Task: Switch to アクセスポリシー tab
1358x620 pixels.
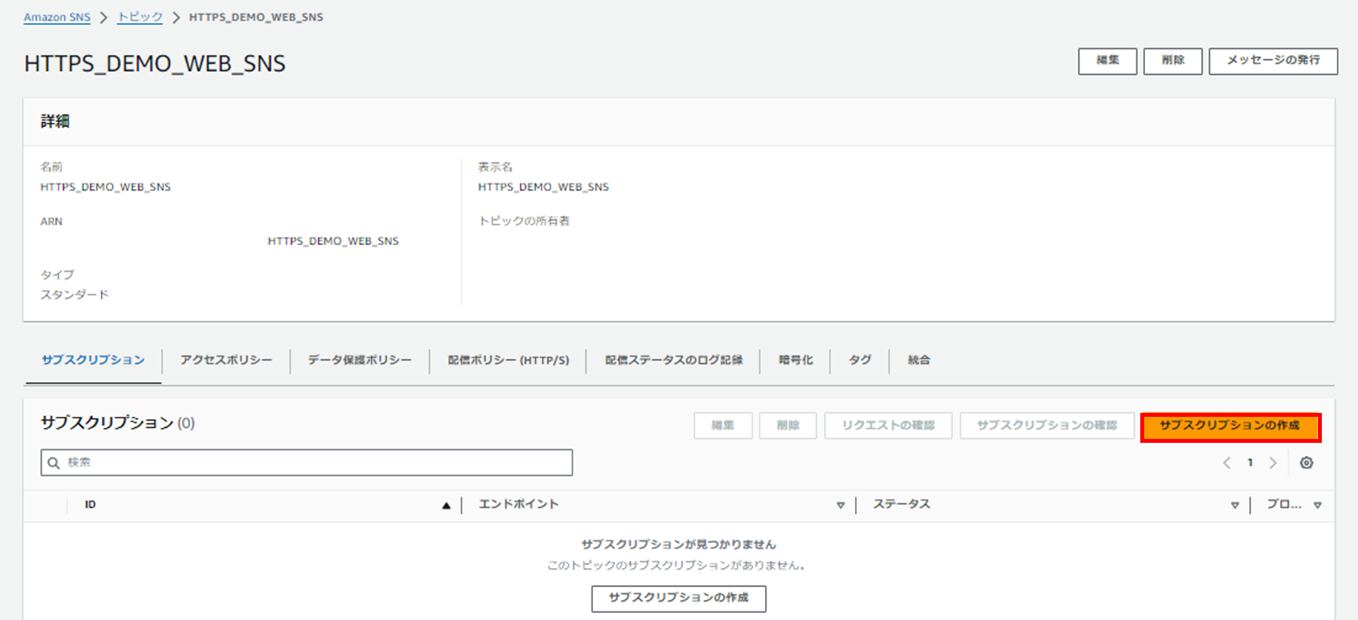Action: 226,360
